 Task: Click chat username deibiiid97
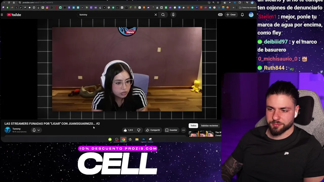(x=276, y=42)
